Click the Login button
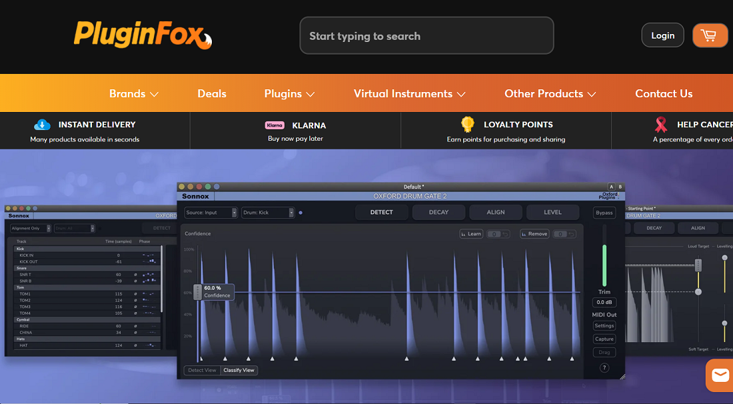Viewport: 733px width, 404px height. tap(662, 35)
